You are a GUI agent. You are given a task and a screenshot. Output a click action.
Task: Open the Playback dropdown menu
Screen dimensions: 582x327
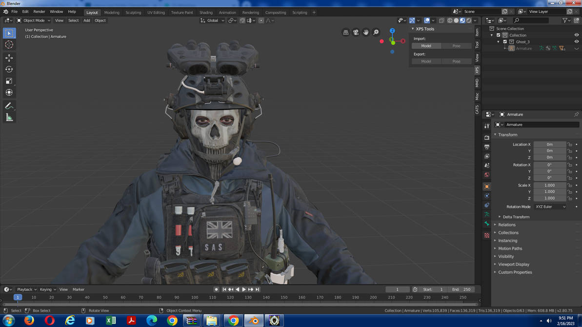click(27, 289)
